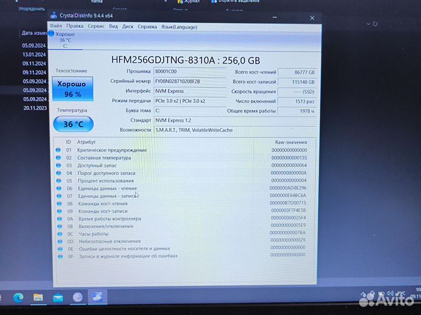Click the total host reads value 86777 GB
The width and height of the screenshot is (421, 315).
point(297,72)
